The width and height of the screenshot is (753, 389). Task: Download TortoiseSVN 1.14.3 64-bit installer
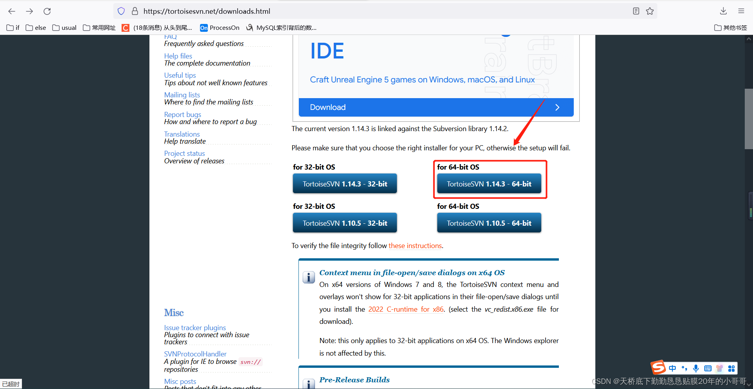(x=489, y=184)
